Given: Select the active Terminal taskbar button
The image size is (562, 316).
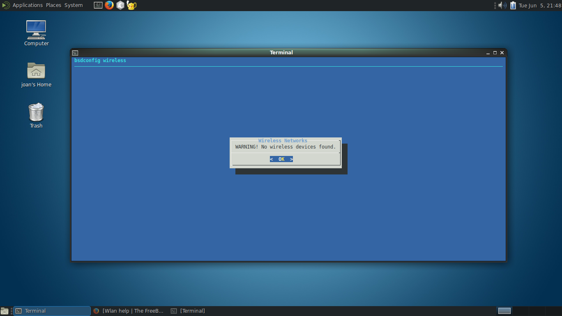Looking at the screenshot, I should [x=52, y=311].
